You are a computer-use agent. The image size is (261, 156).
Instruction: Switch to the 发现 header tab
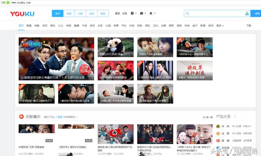[69, 13]
